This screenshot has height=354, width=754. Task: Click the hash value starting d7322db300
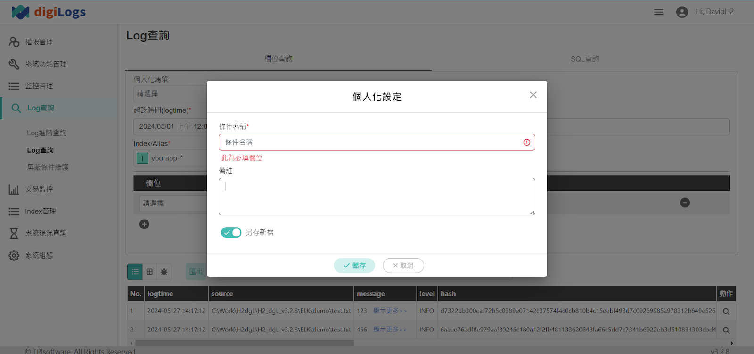pyautogui.click(x=578, y=311)
